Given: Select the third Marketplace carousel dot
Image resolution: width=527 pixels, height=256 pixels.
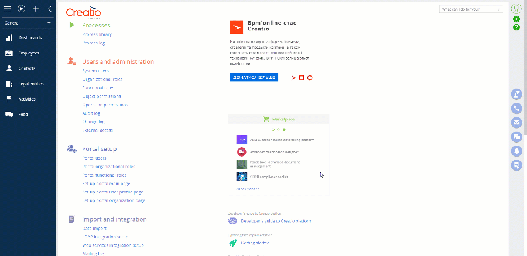Looking at the screenshot, I should click(284, 130).
